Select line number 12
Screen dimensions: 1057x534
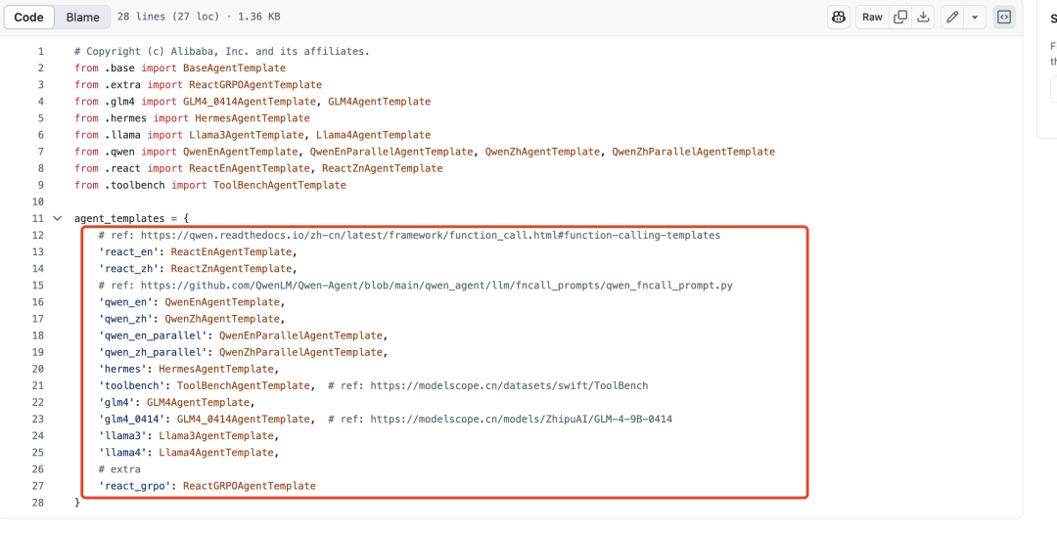coord(38,235)
